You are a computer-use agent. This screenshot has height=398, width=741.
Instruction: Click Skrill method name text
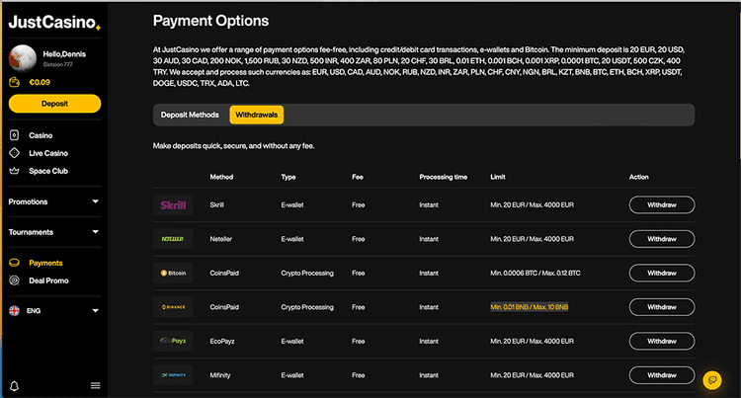217,204
